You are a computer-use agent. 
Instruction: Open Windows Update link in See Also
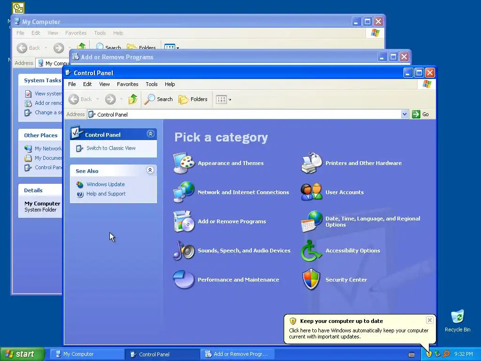point(106,184)
